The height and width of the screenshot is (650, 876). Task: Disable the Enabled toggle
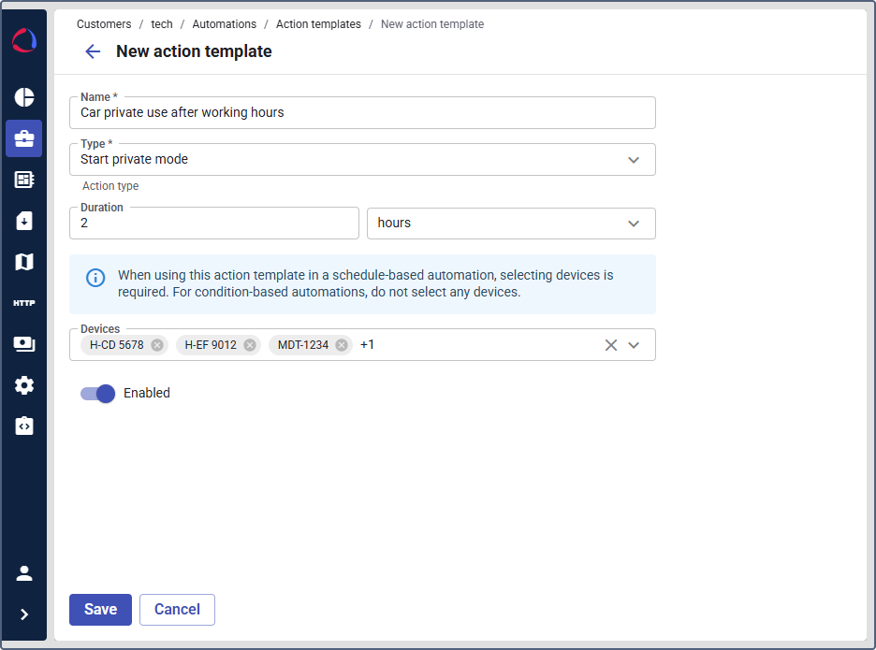96,393
